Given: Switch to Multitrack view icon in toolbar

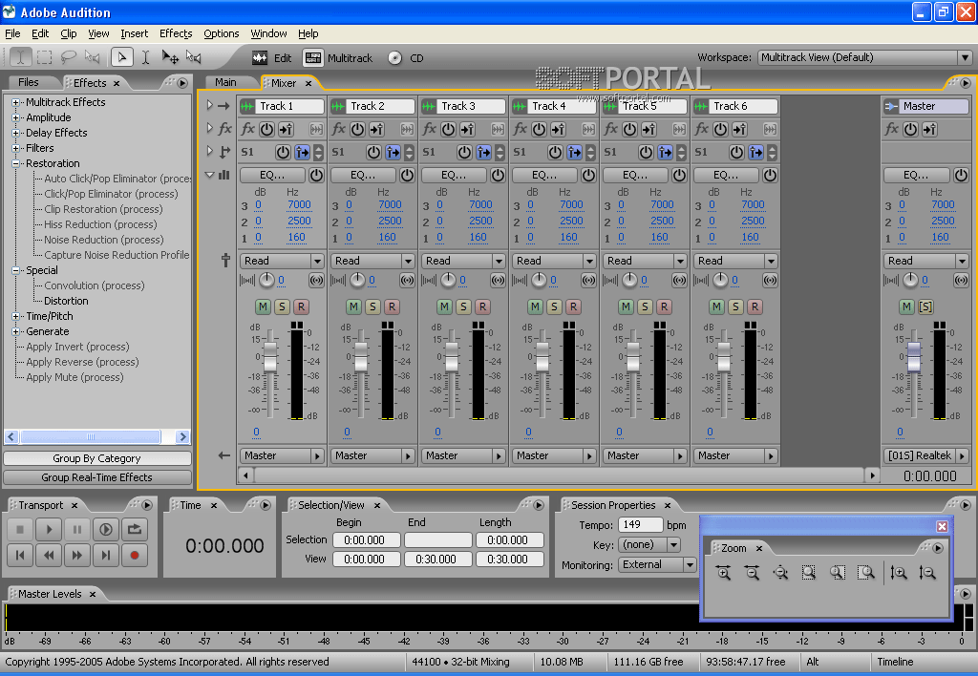Looking at the screenshot, I should tap(313, 58).
